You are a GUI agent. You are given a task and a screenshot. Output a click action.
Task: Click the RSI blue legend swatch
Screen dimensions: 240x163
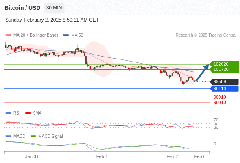[8, 113]
